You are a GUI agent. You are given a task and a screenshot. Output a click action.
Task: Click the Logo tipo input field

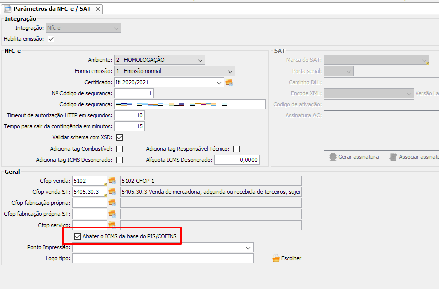(162, 258)
